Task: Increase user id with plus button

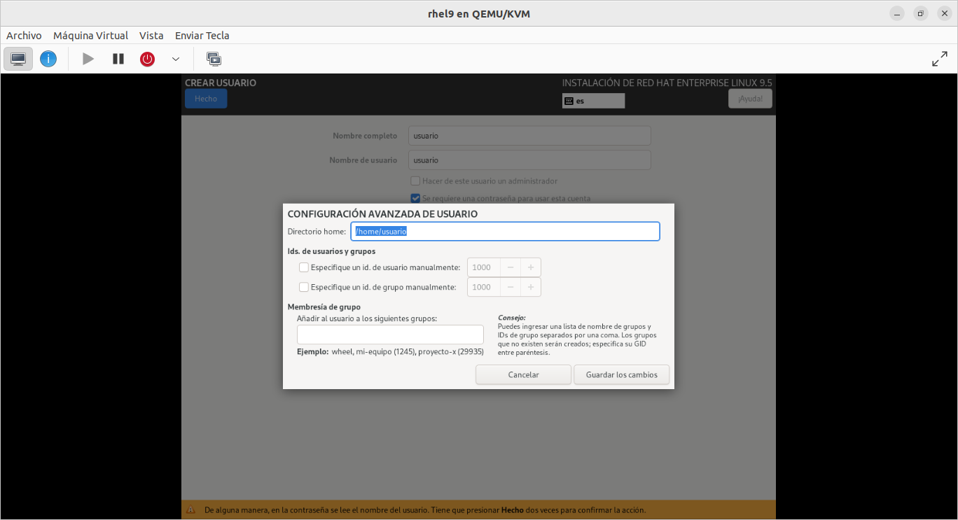Action: 531,267
